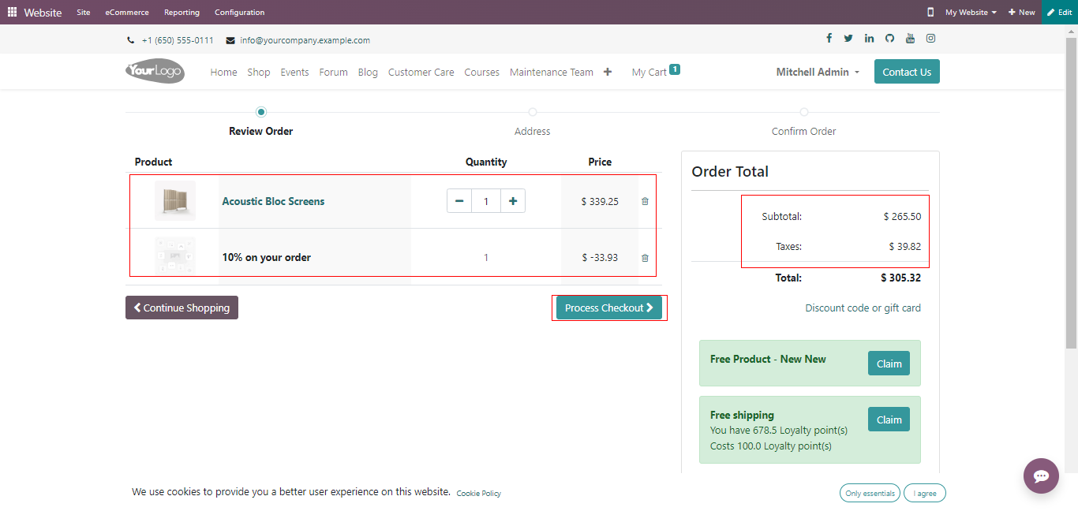
Task: Expand the eCommerce menu
Action: point(127,13)
